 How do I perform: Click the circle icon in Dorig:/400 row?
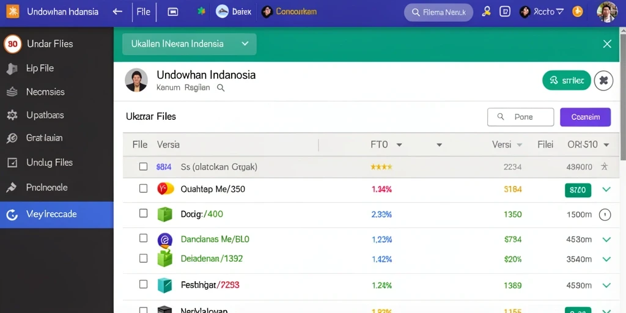[605, 215]
